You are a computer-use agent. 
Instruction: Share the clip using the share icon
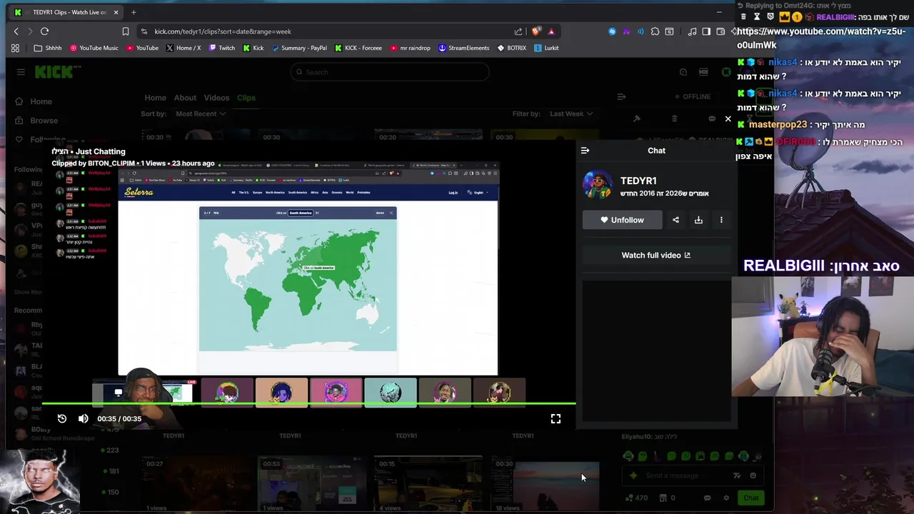pyautogui.click(x=676, y=220)
